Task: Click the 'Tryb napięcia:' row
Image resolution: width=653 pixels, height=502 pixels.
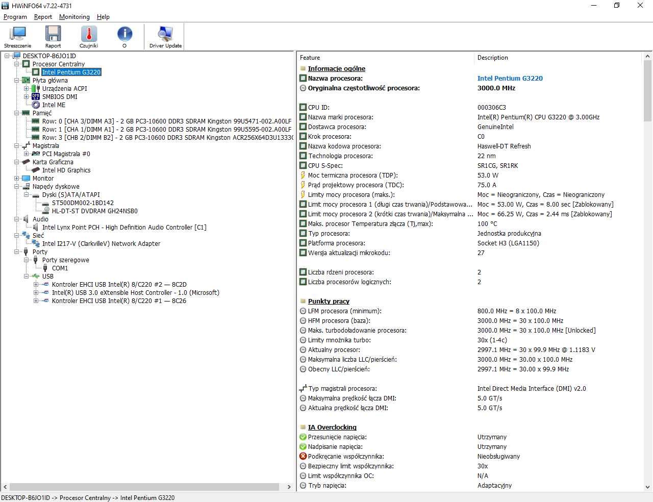Action: click(470, 485)
